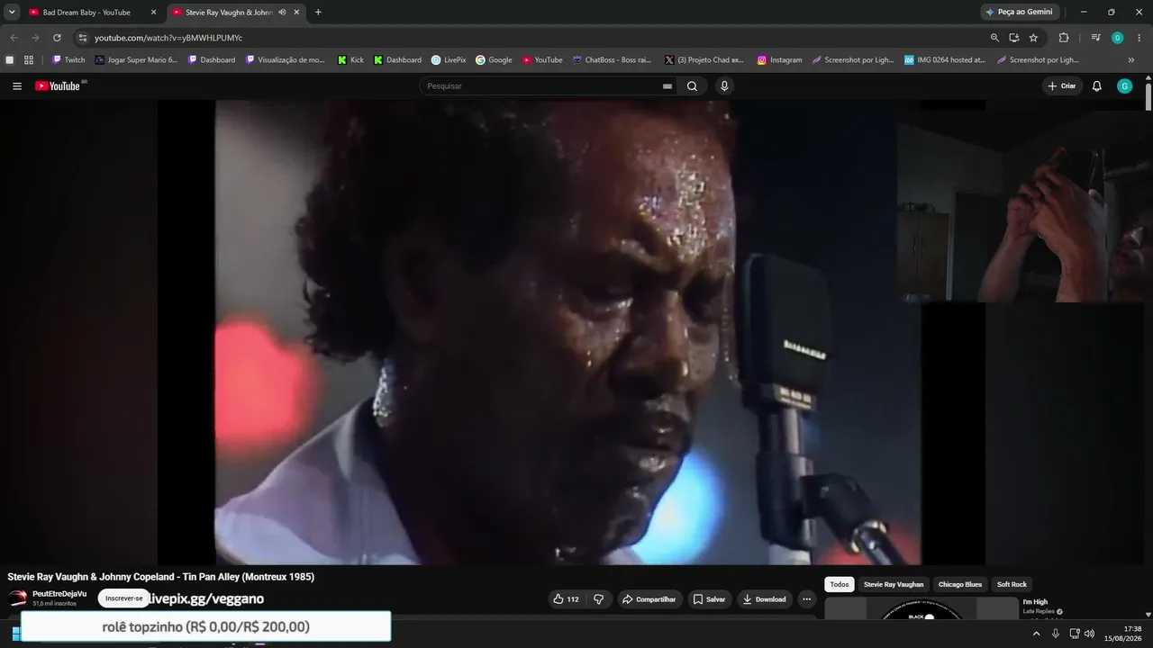Open PeutEtreDejaVu channel avatar
The image size is (1153, 648).
(18, 598)
